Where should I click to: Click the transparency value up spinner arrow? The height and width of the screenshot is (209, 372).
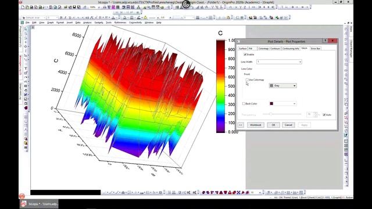(x=315, y=114)
